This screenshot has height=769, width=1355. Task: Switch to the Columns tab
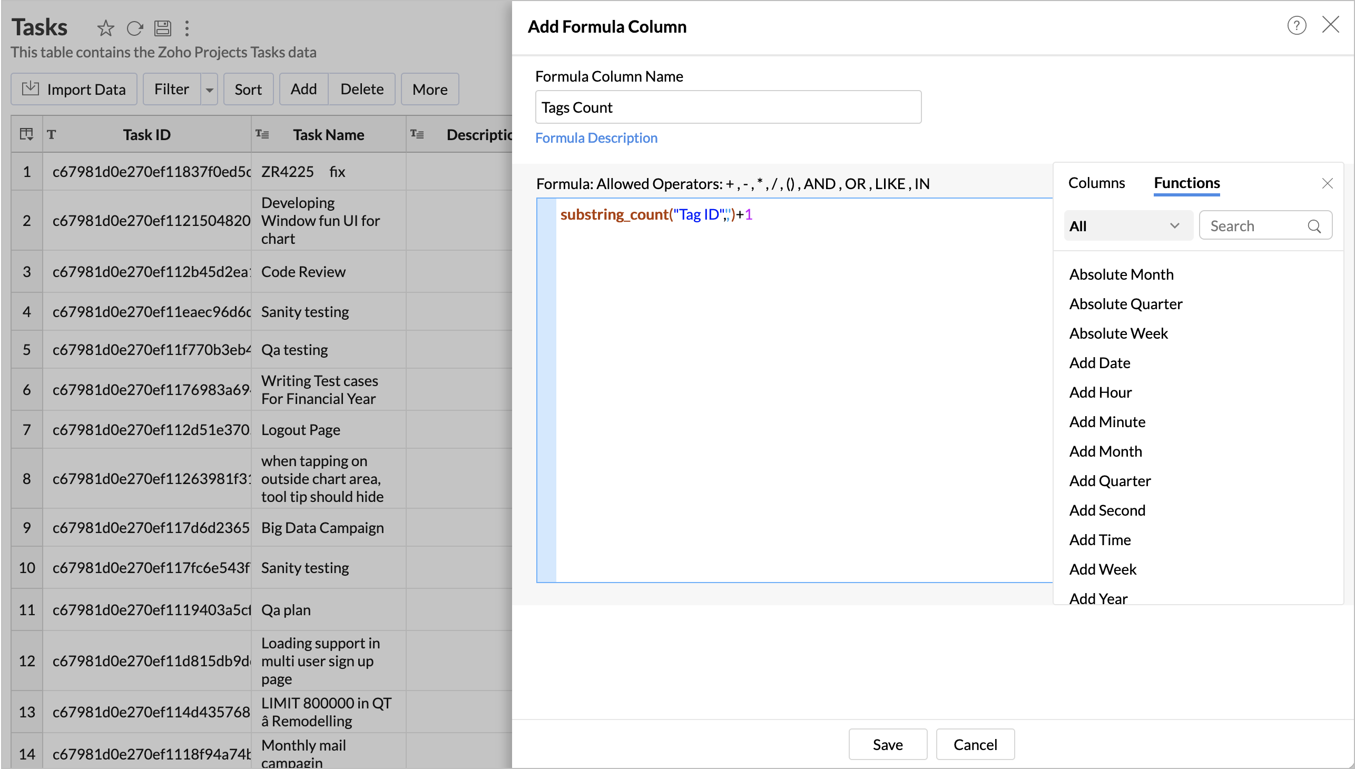click(x=1096, y=183)
